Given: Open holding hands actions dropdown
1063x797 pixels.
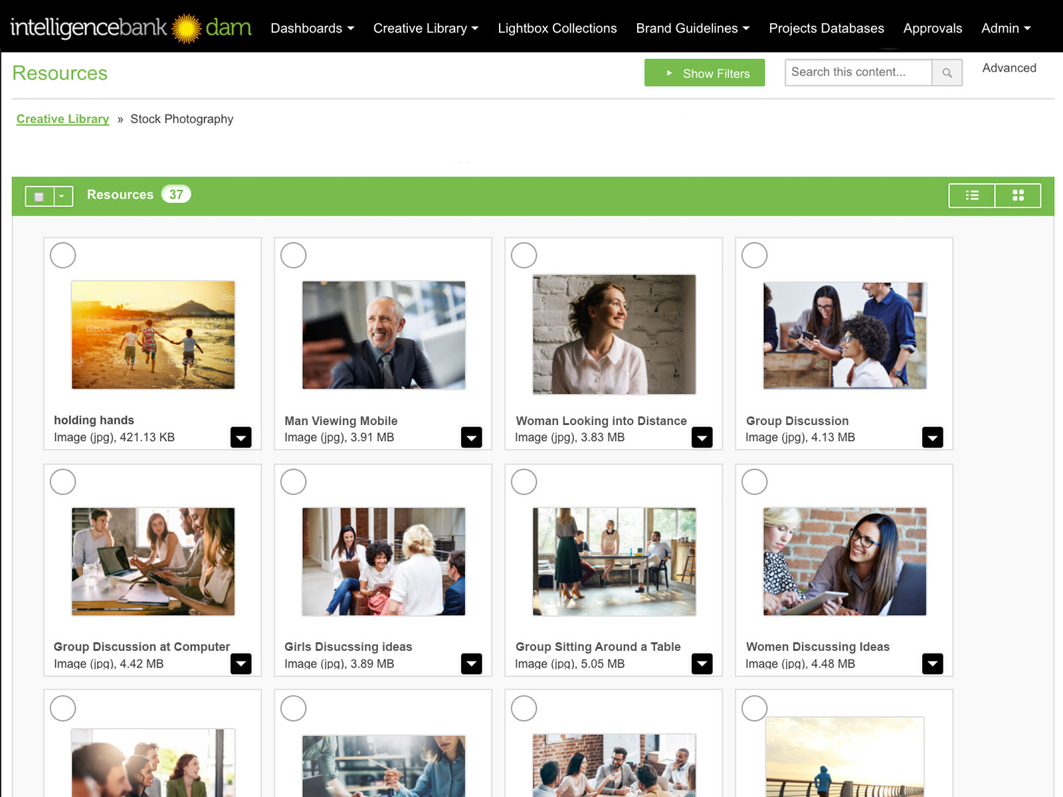Looking at the screenshot, I should (x=241, y=437).
